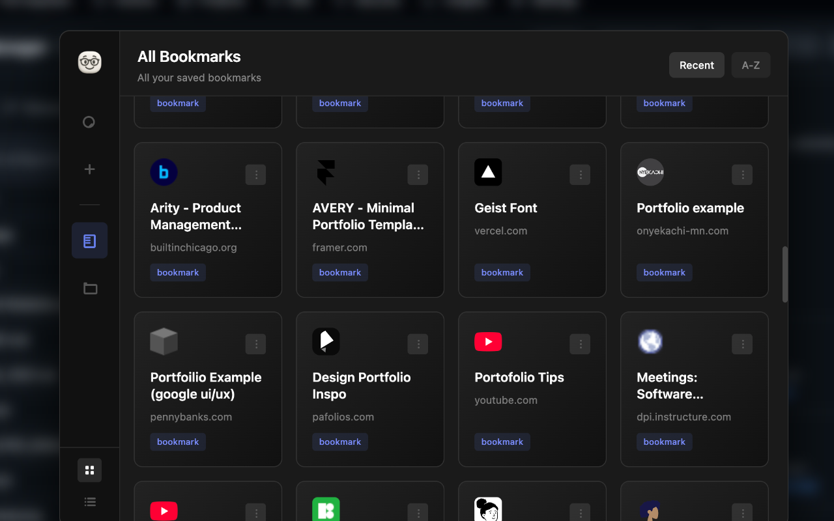Open options menu on Meetings: Software card

[742, 344]
